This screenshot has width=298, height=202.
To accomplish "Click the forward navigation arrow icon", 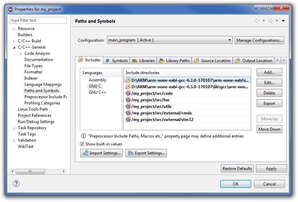I will point(270,21).
